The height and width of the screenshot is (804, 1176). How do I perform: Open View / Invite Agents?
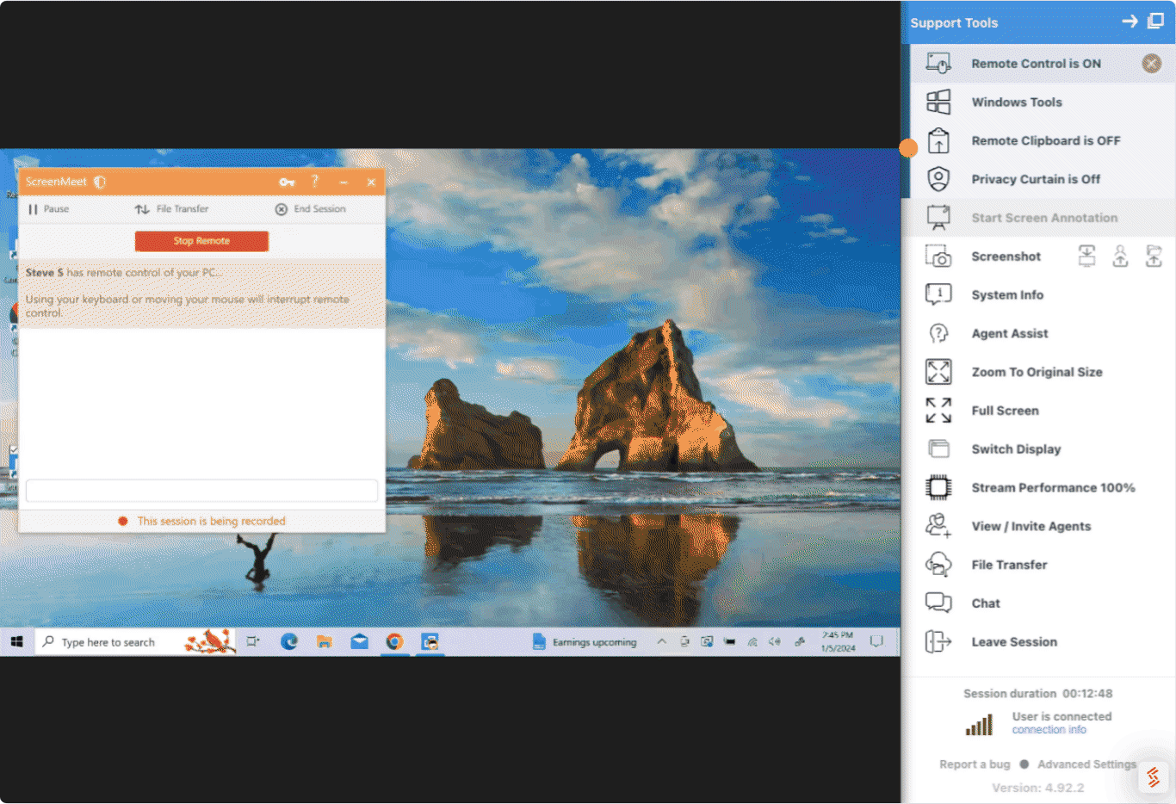point(1031,526)
